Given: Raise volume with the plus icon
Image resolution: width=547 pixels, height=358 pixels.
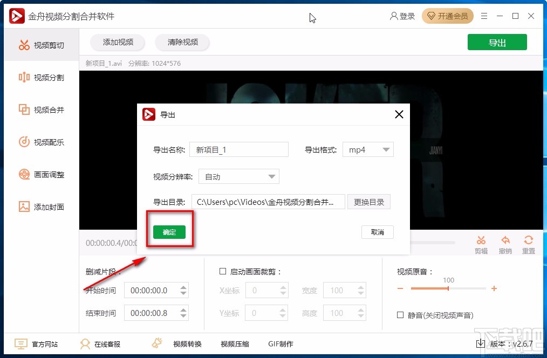Looking at the screenshot, I should coord(494,288).
